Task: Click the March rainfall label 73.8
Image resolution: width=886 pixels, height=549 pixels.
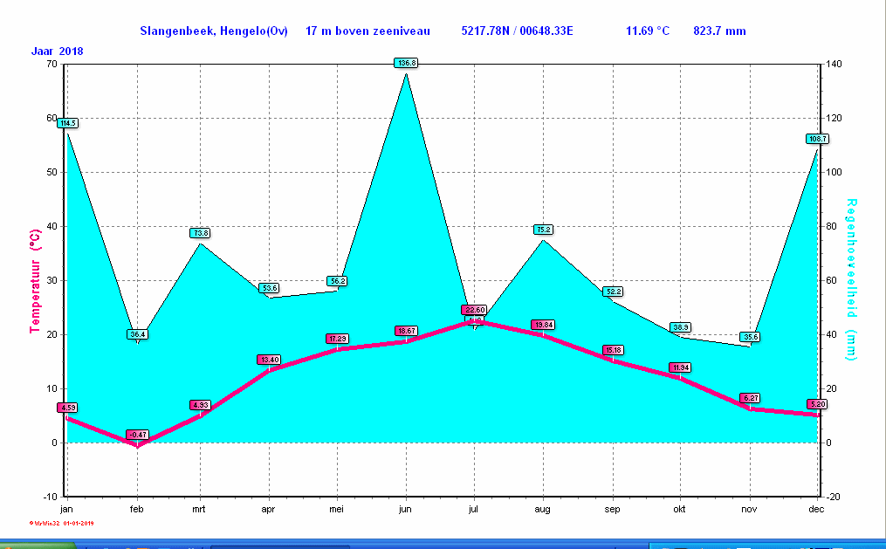Action: 200,233
